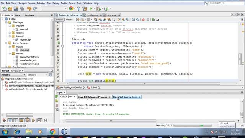Click the New Project toolbar icon
The width and height of the screenshot is (245, 138).
point(10,8)
